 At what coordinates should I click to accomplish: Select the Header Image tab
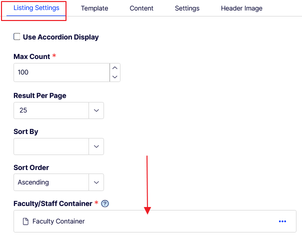[x=241, y=8]
